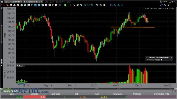Click the CL JAN'12 Futures@NYMEX legend label

pyautogui.click(x=158, y=57)
